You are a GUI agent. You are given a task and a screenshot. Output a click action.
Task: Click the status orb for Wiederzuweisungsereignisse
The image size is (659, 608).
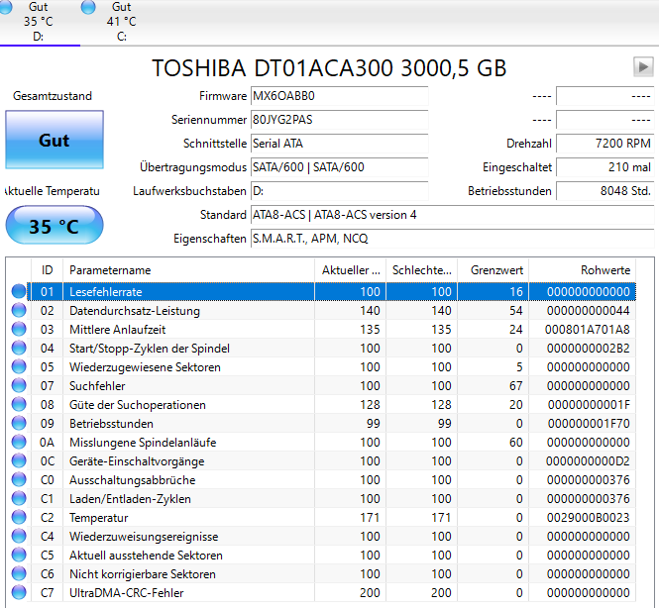click(x=19, y=536)
